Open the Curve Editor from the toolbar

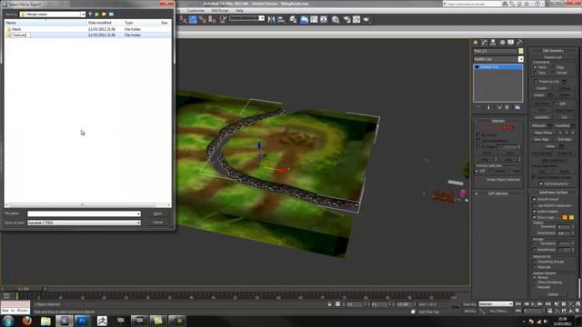click(x=314, y=19)
